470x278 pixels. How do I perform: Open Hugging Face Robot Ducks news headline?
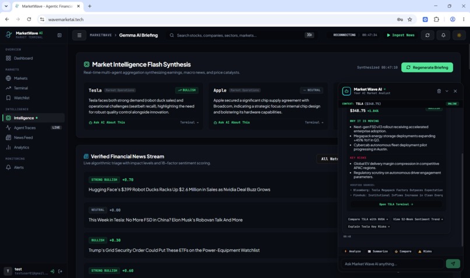pyautogui.click(x=179, y=189)
